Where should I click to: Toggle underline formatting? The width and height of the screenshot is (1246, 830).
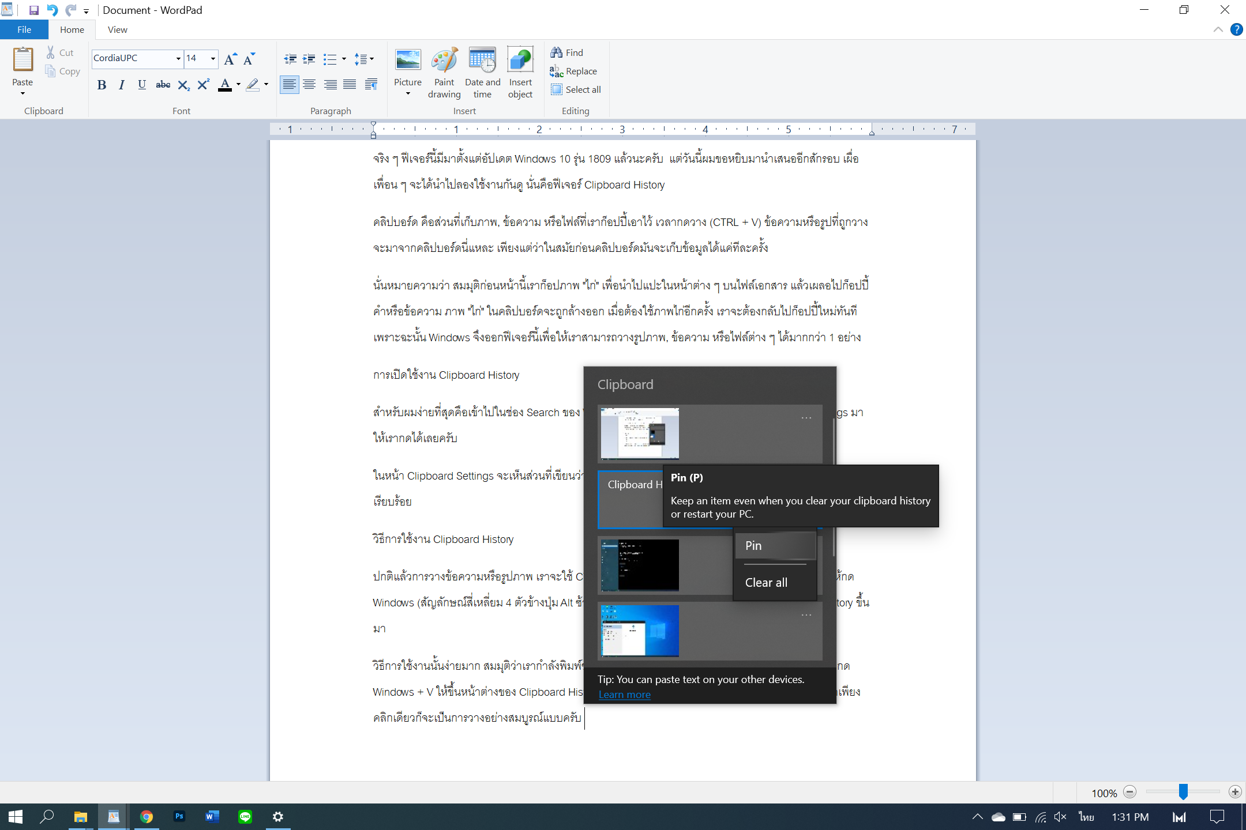[x=142, y=85]
